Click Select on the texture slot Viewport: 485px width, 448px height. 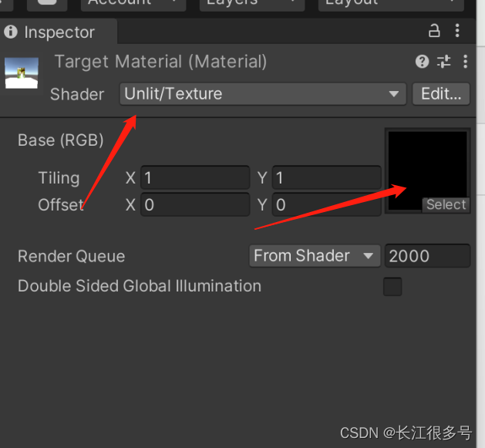pos(446,204)
